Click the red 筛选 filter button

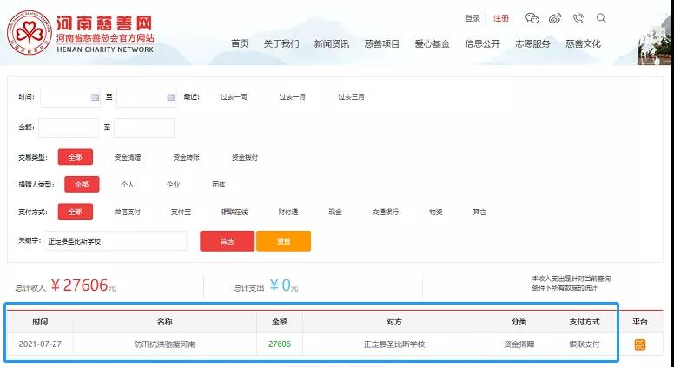point(227,241)
